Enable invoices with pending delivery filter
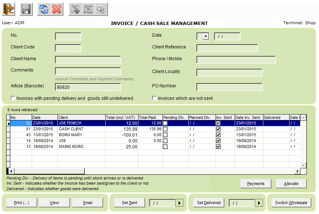The image size is (319, 214). [x=13, y=98]
